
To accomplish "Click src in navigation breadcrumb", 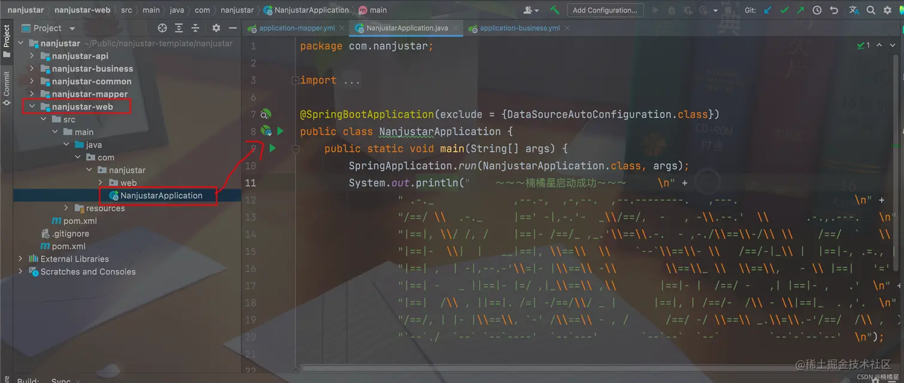I will 126,10.
